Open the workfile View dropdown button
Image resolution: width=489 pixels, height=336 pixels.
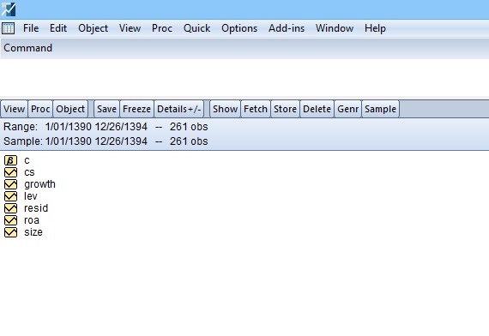(x=14, y=109)
